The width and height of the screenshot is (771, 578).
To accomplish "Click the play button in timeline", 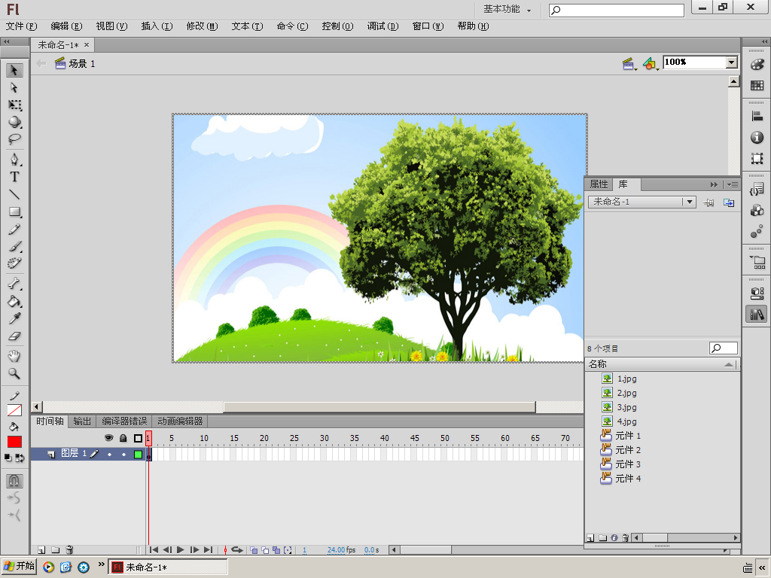I will (181, 550).
